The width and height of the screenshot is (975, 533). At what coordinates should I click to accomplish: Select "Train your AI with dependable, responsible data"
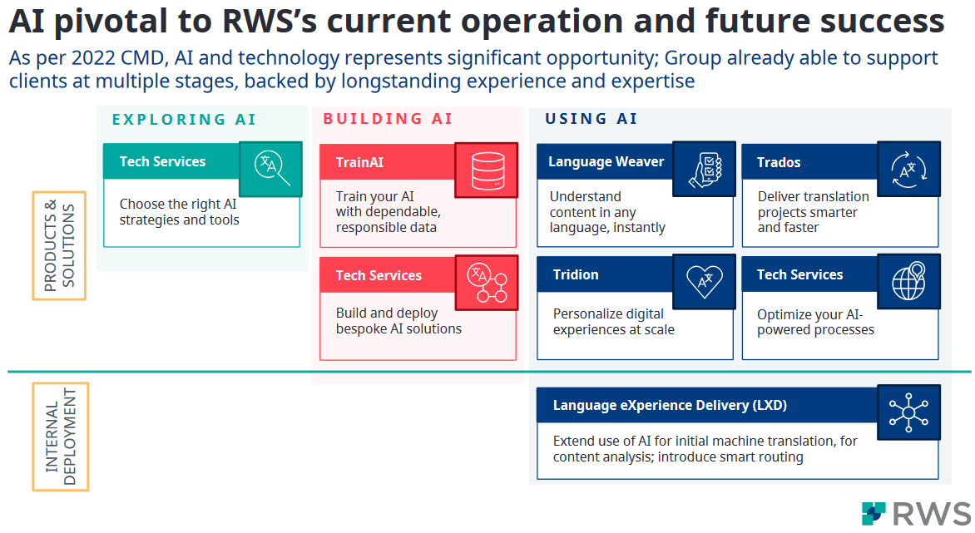point(388,212)
